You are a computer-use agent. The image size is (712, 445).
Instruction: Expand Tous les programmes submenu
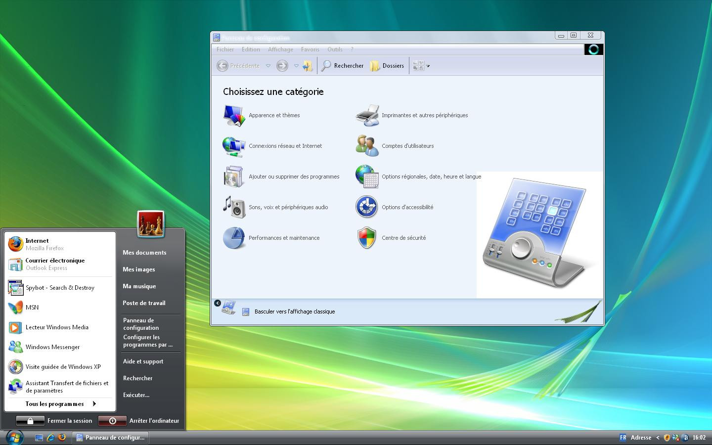coord(60,404)
